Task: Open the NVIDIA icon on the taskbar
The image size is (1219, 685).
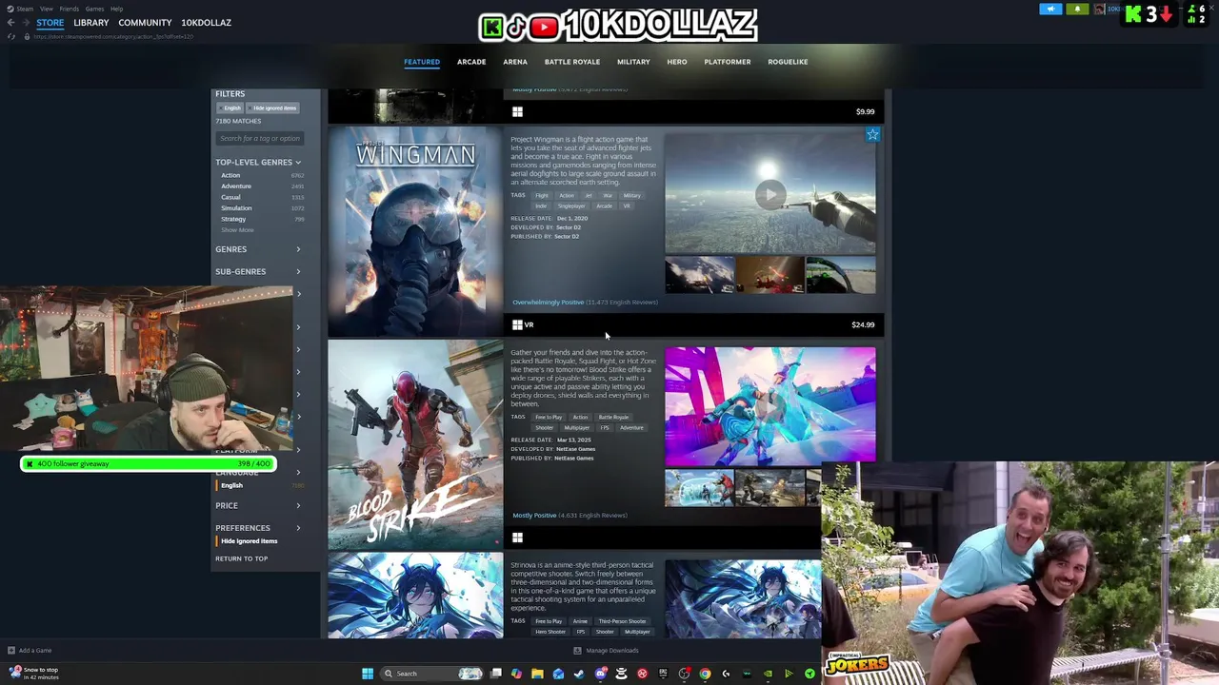Action: tap(768, 674)
